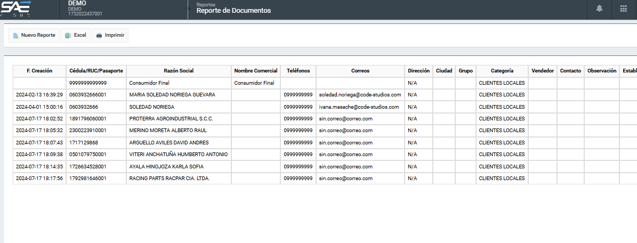Click the RACING PARTS RACPAR CIA. LTDA. cell

click(170, 179)
